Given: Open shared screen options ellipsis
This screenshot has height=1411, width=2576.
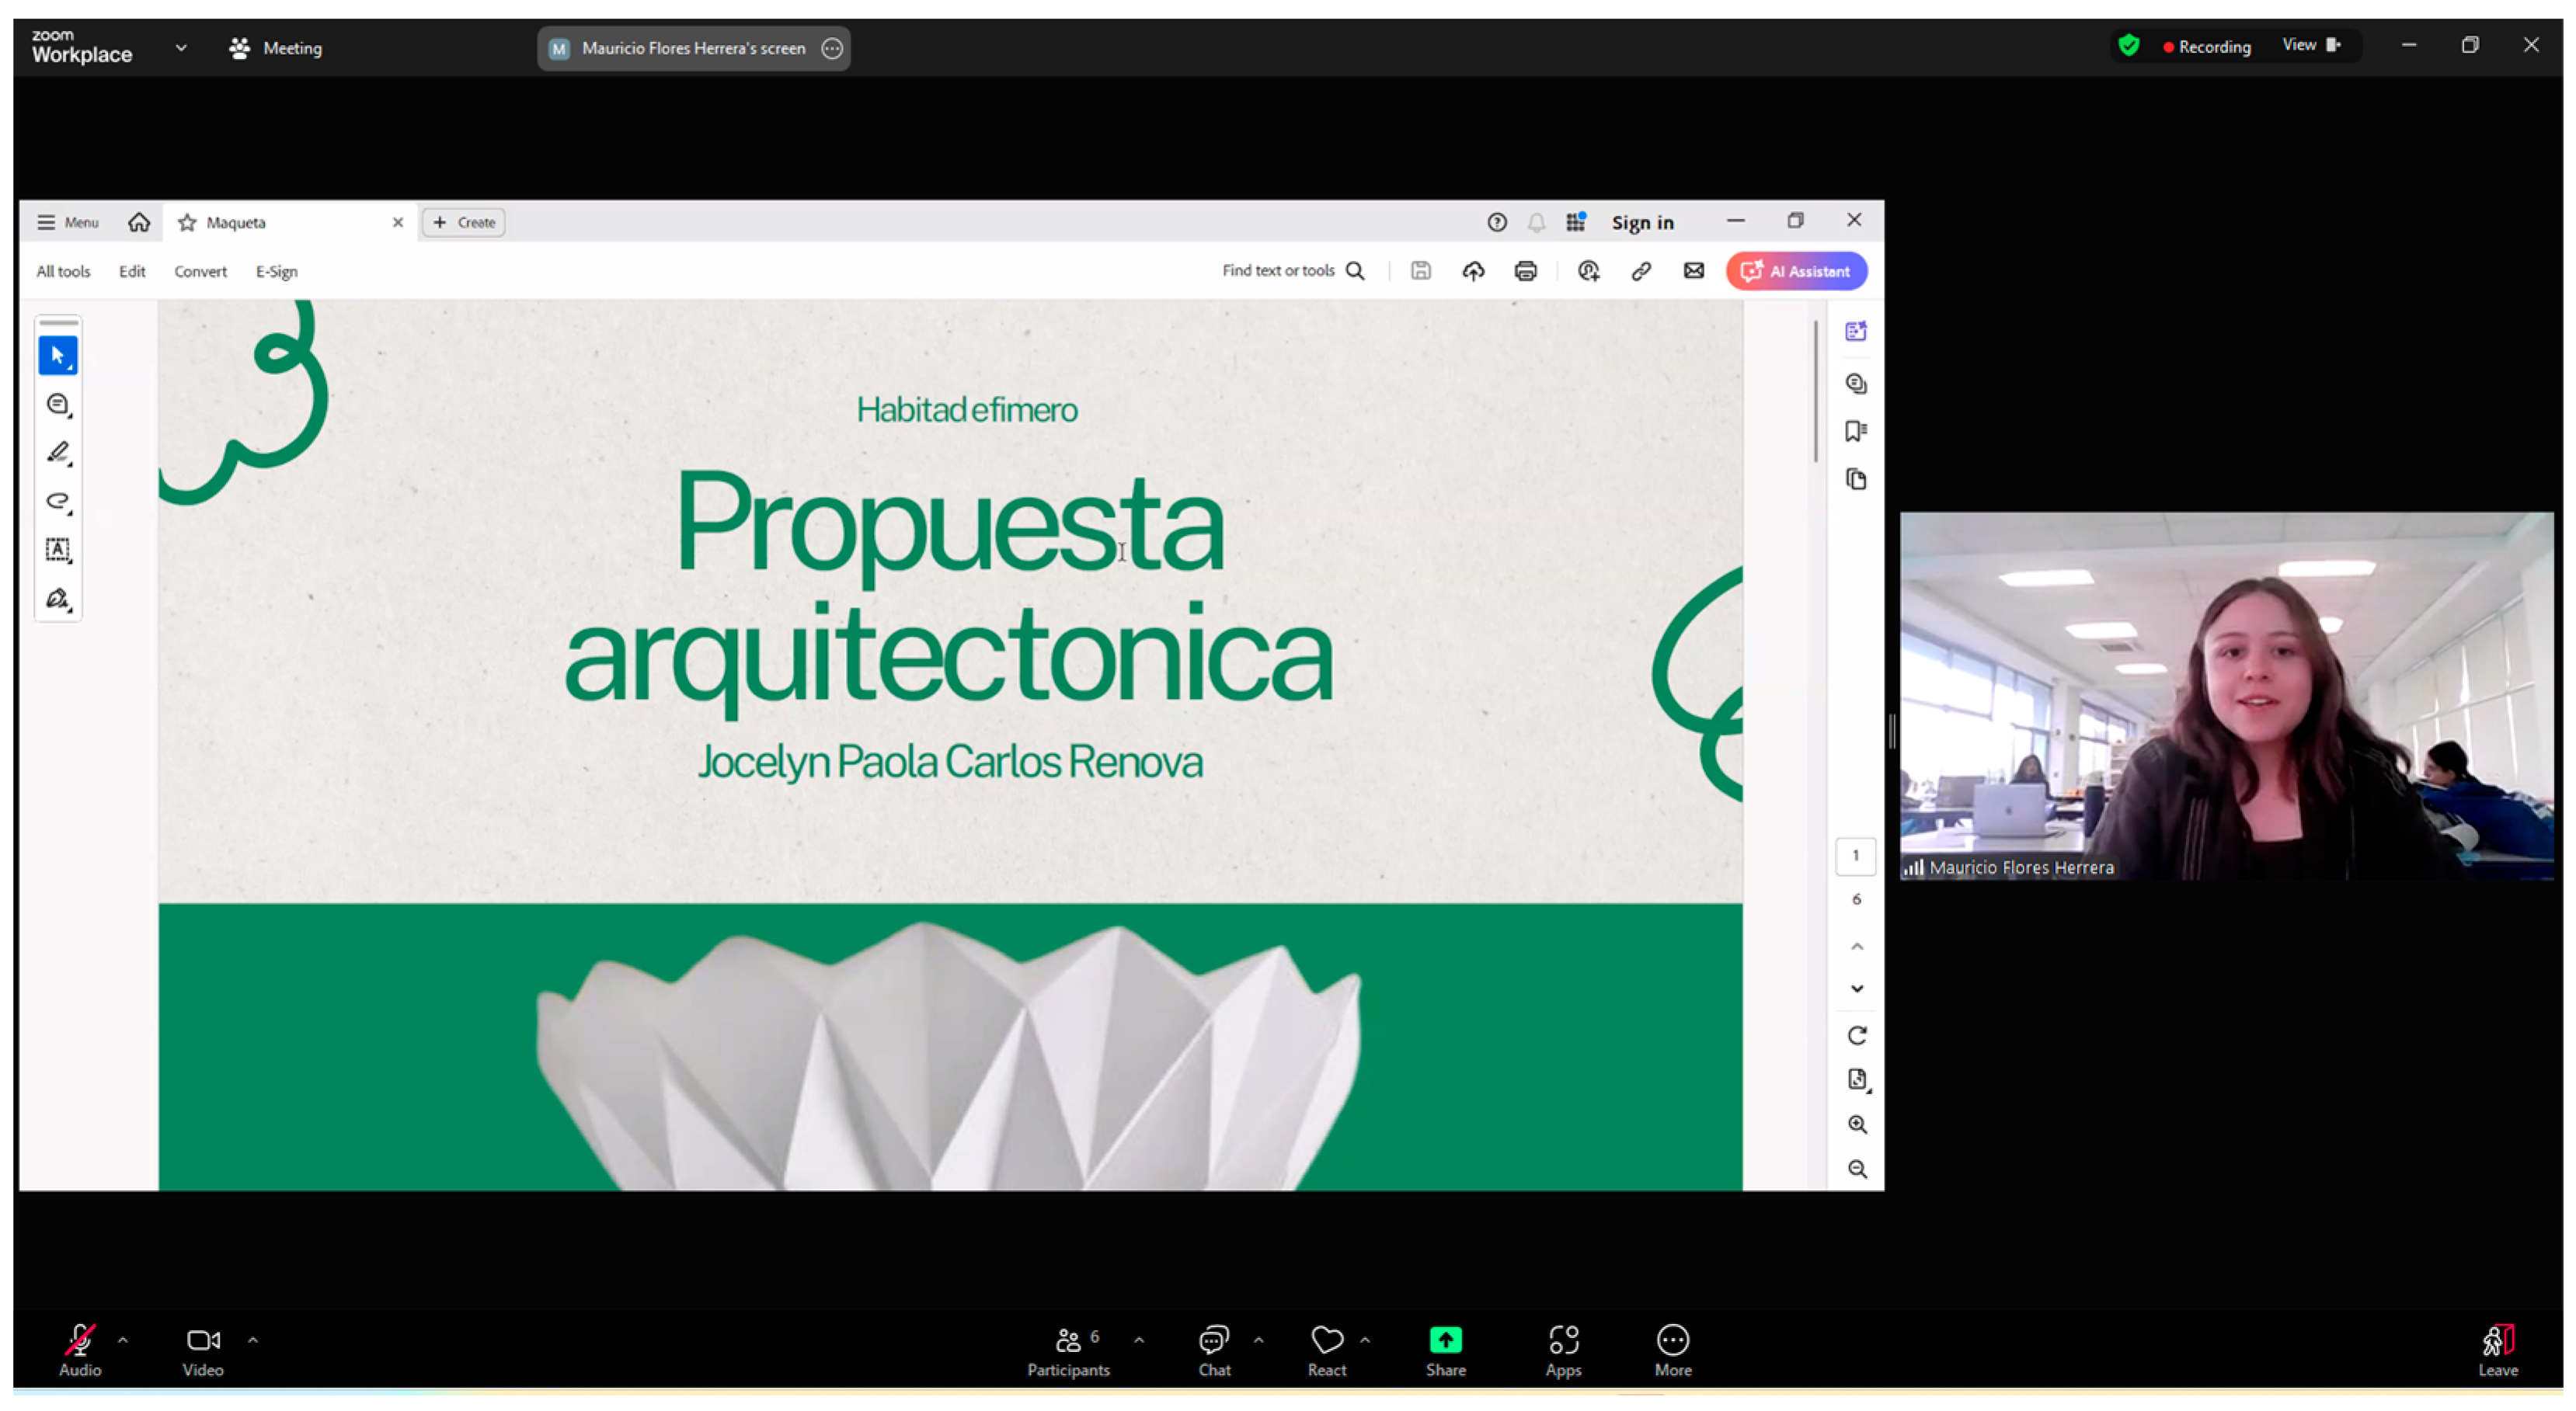Looking at the screenshot, I should [832, 48].
